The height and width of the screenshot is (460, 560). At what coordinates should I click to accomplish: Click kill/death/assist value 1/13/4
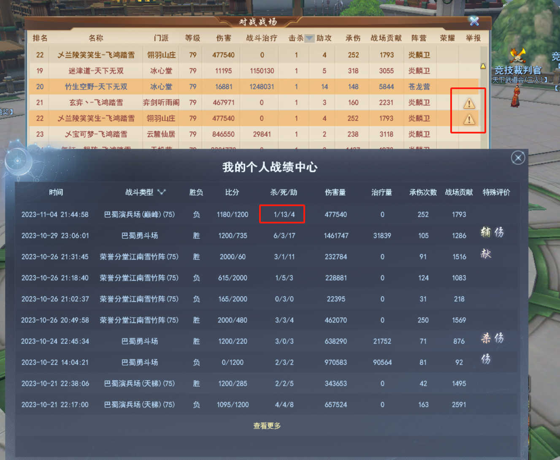point(284,215)
